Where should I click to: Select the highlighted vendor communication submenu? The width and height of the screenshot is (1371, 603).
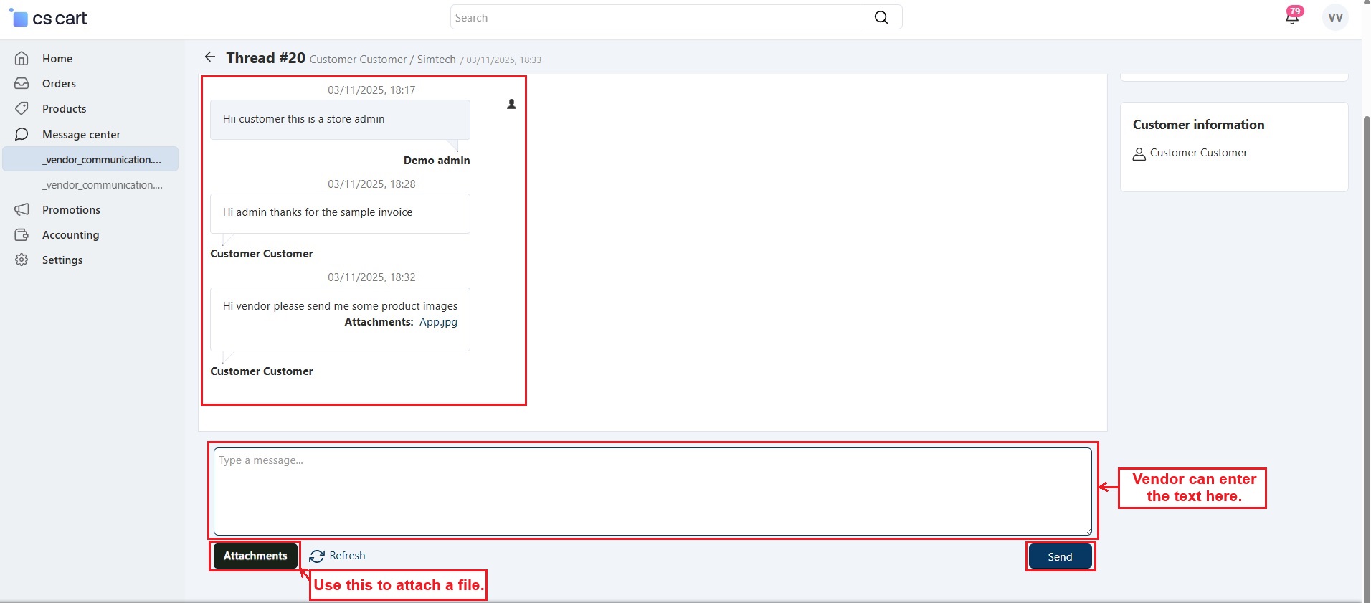pyautogui.click(x=101, y=160)
